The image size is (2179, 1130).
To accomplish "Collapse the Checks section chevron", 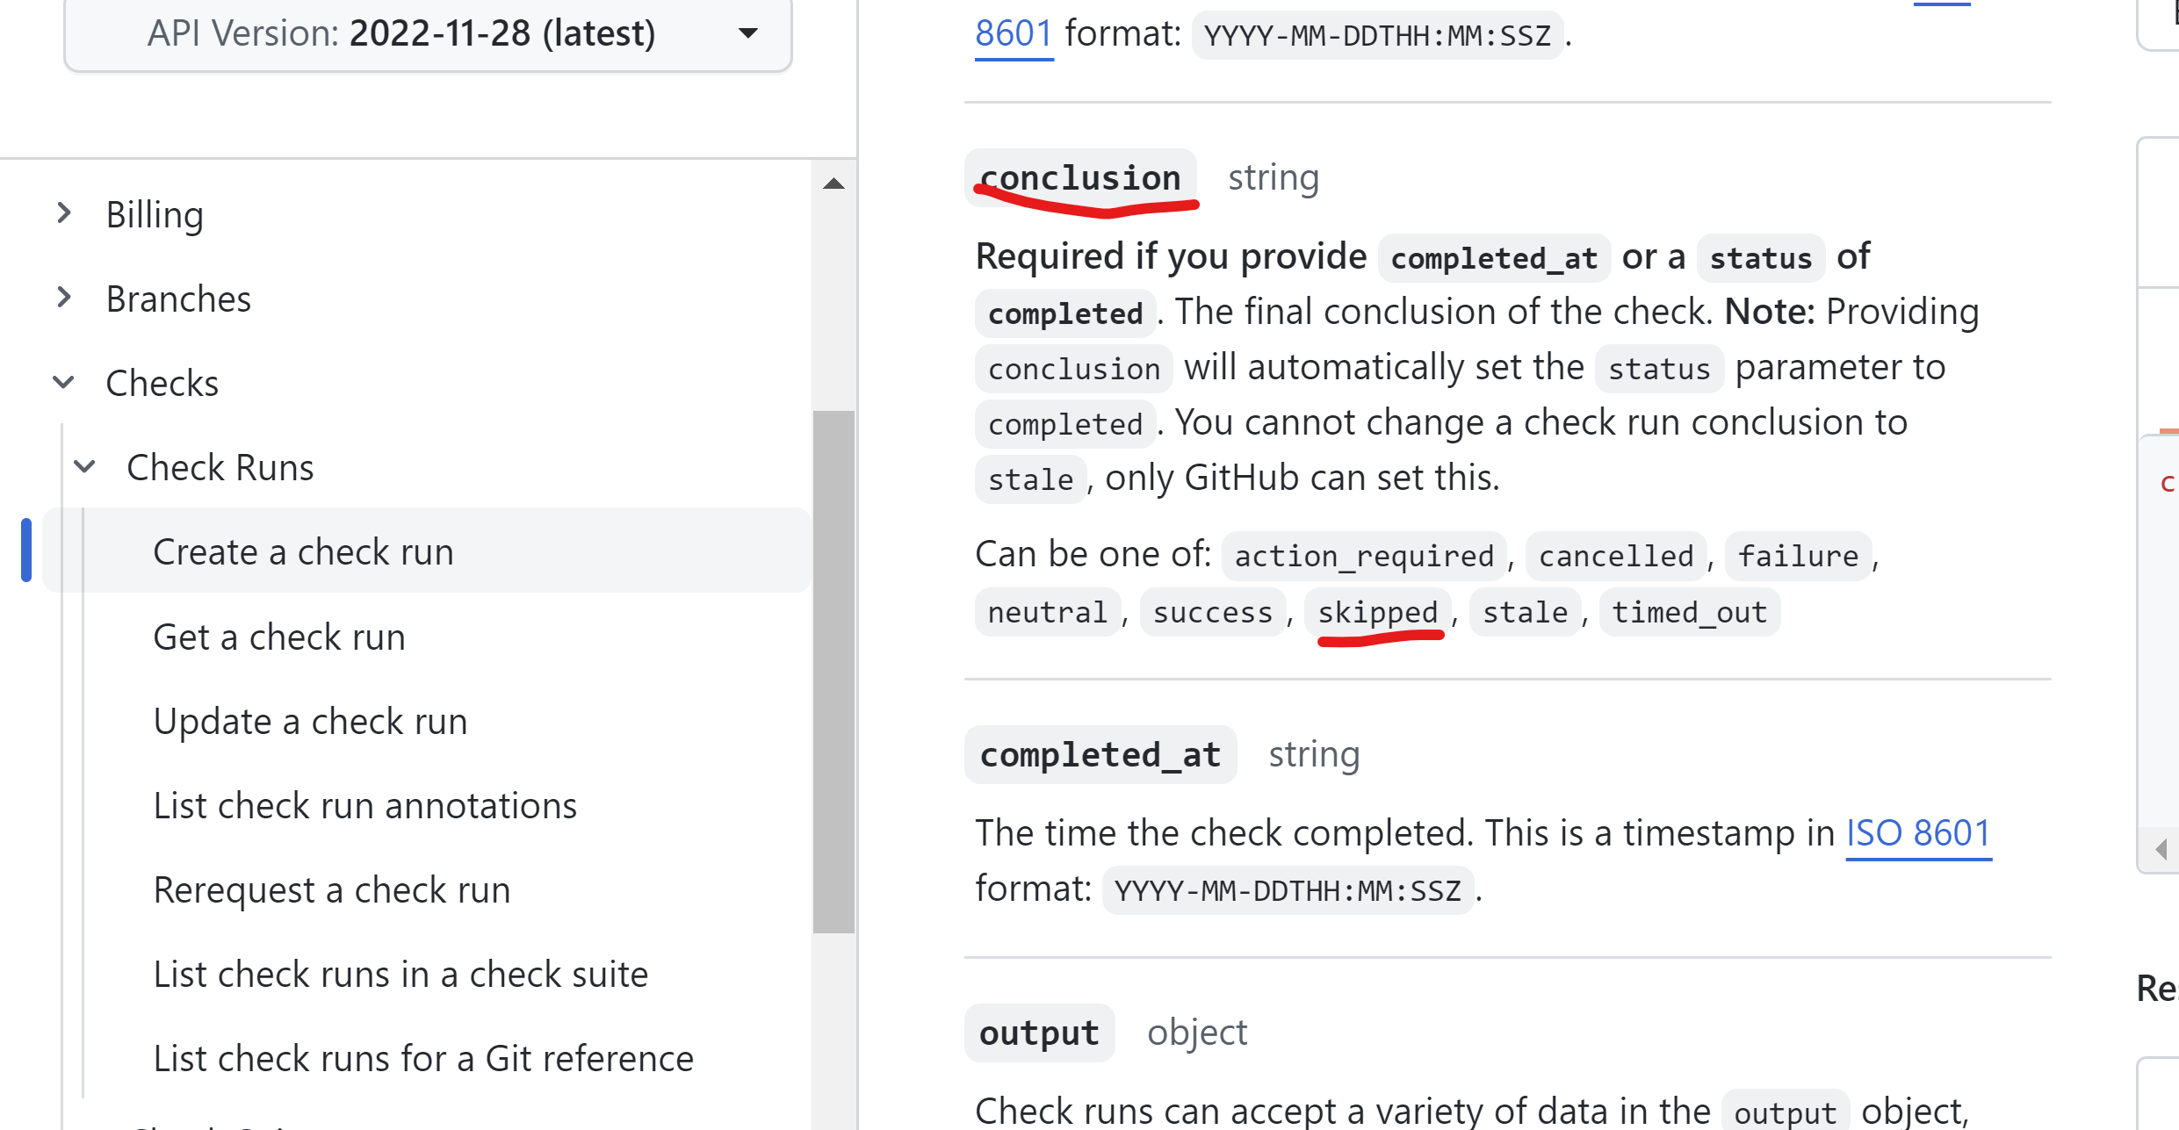I will point(64,382).
